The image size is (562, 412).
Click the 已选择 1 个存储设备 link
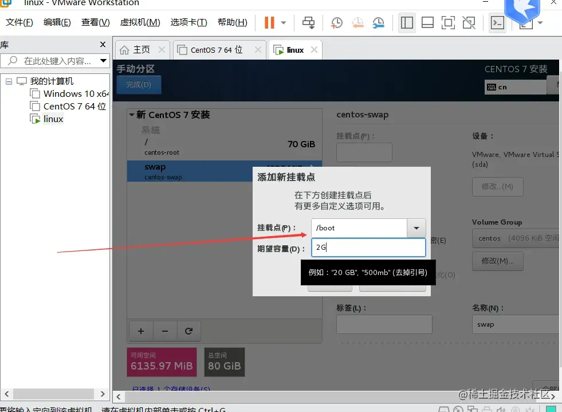pos(171,389)
